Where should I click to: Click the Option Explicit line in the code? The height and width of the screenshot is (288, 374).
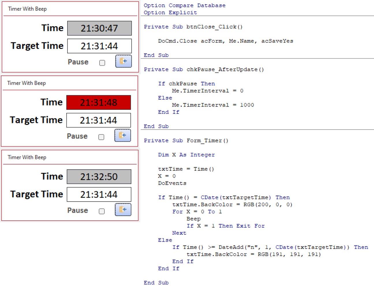tap(170, 13)
